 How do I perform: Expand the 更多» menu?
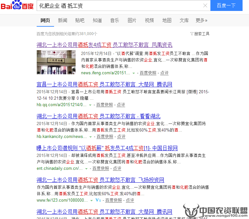click(x=201, y=21)
